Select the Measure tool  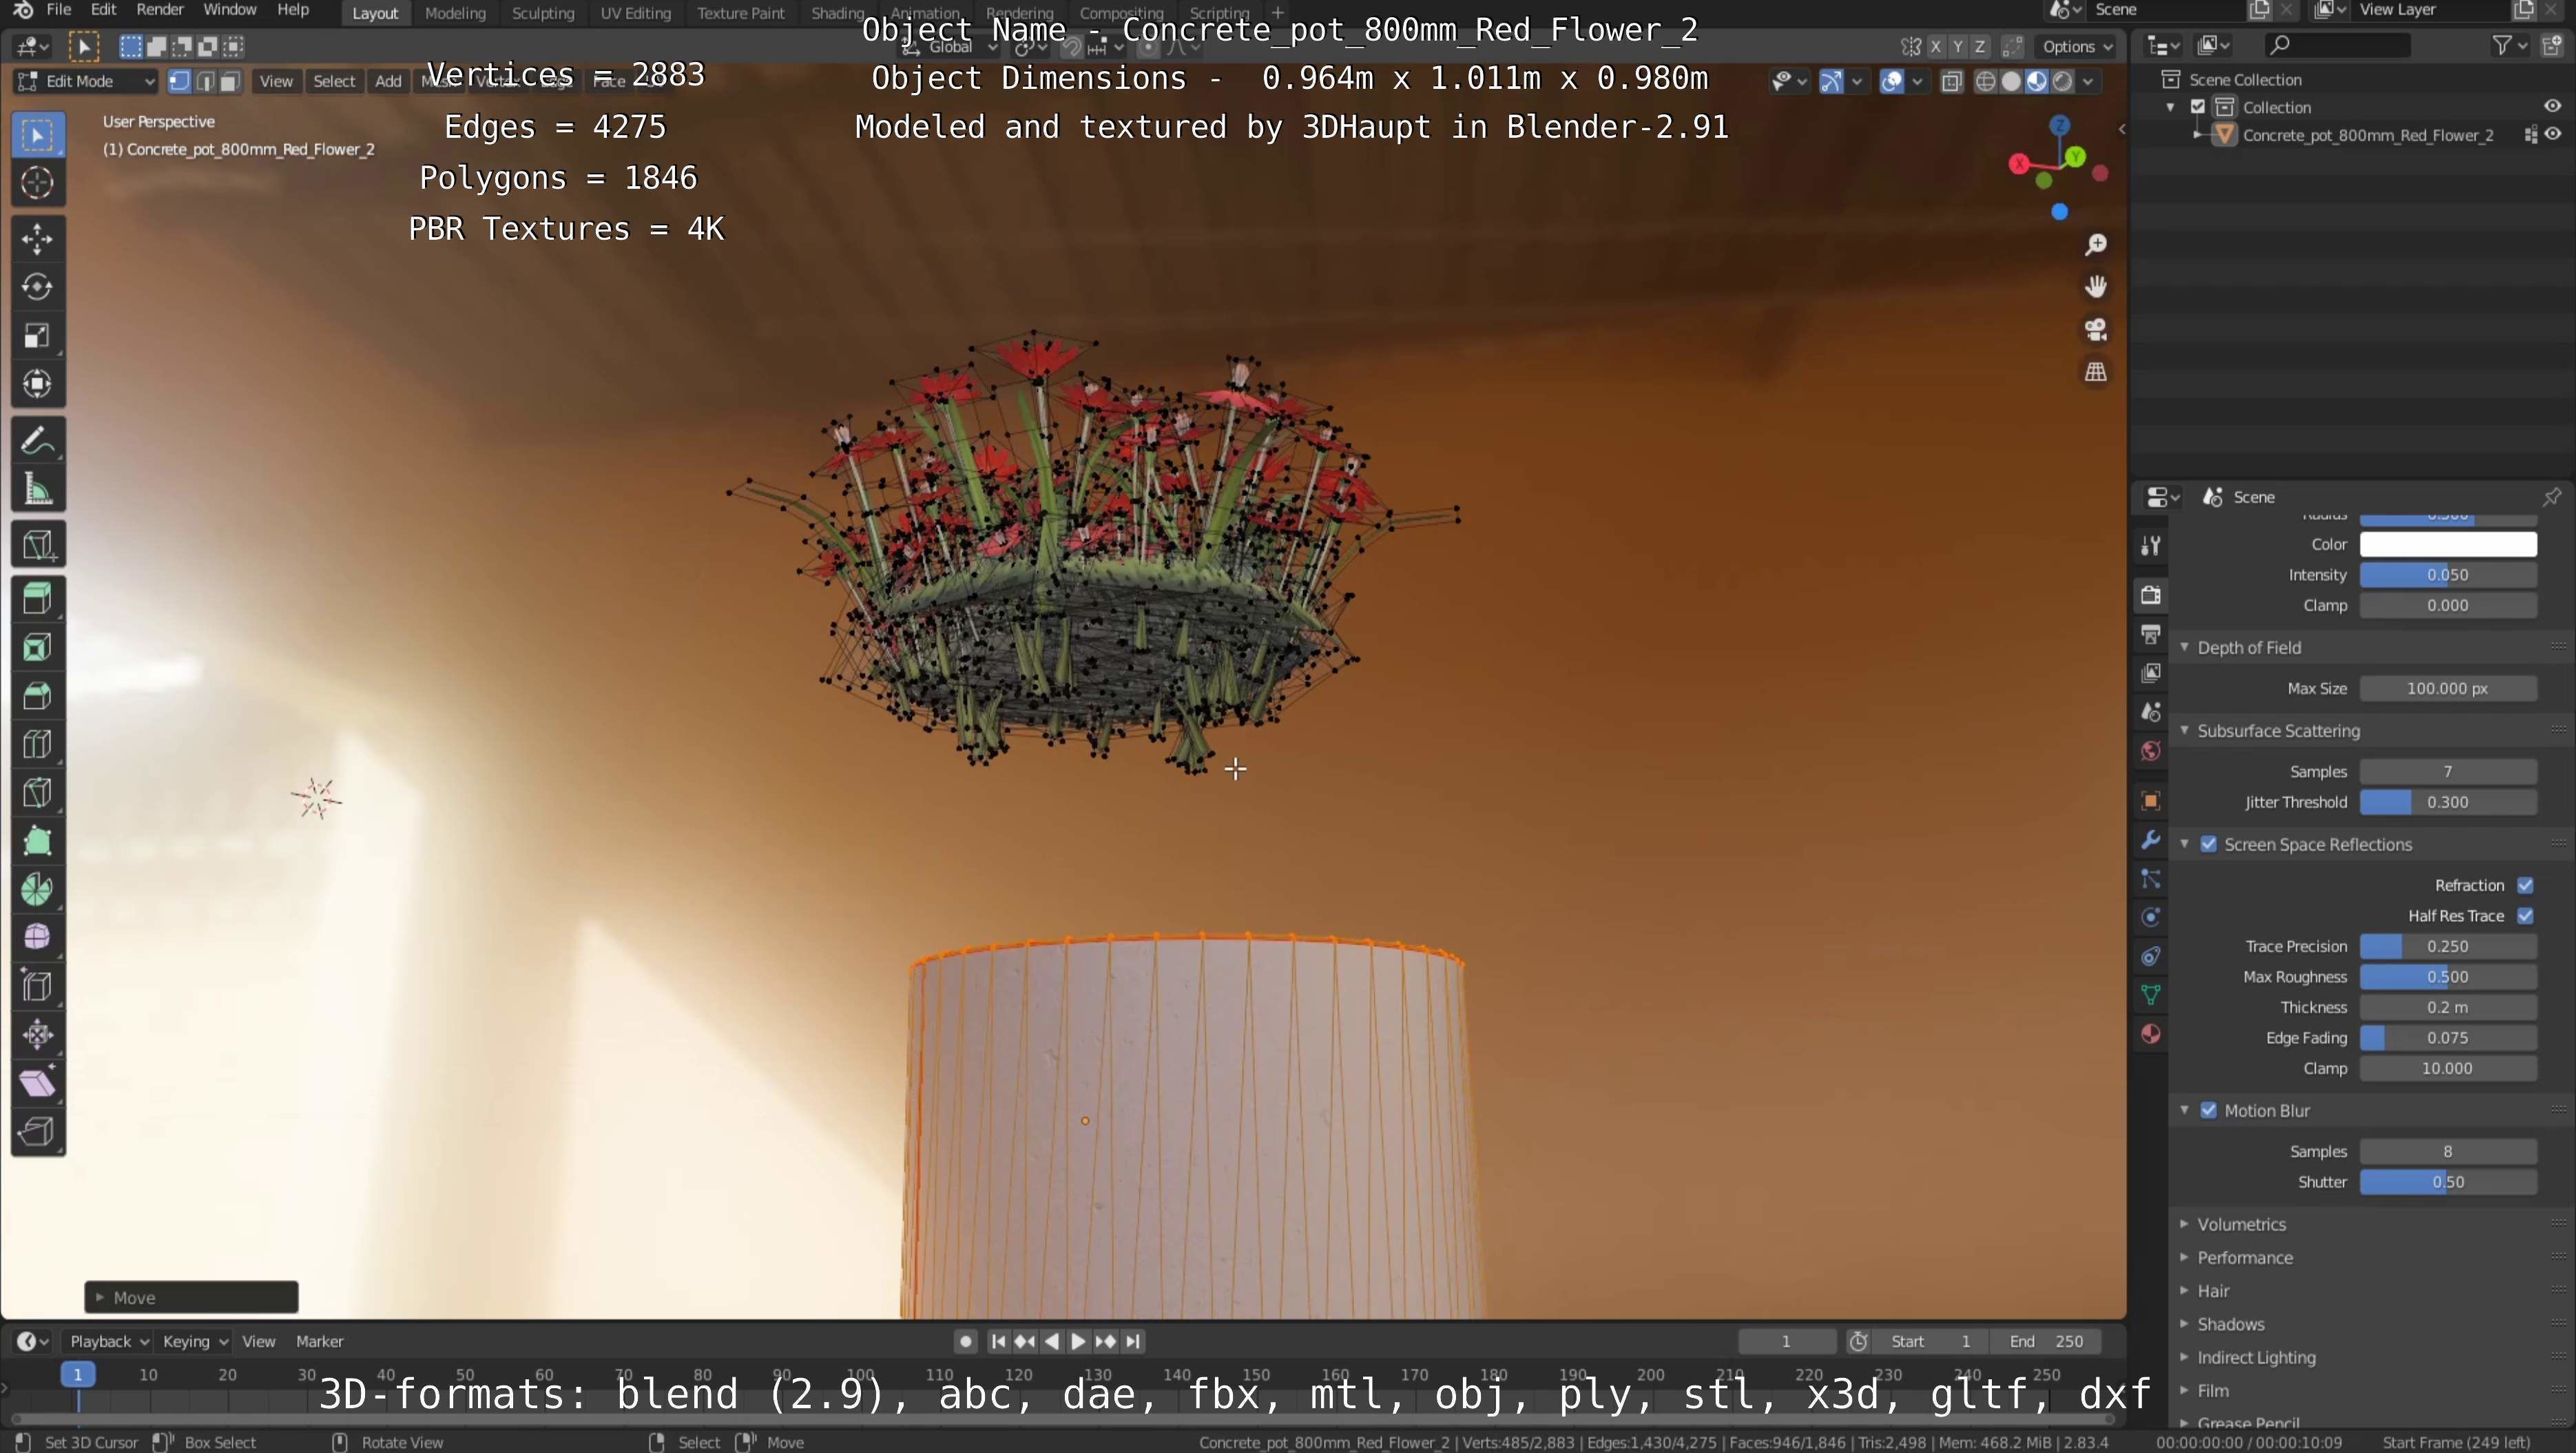[38, 489]
